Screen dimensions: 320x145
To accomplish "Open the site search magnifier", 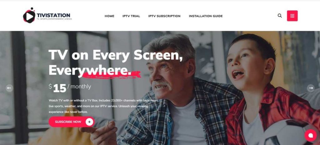I will click(280, 16).
